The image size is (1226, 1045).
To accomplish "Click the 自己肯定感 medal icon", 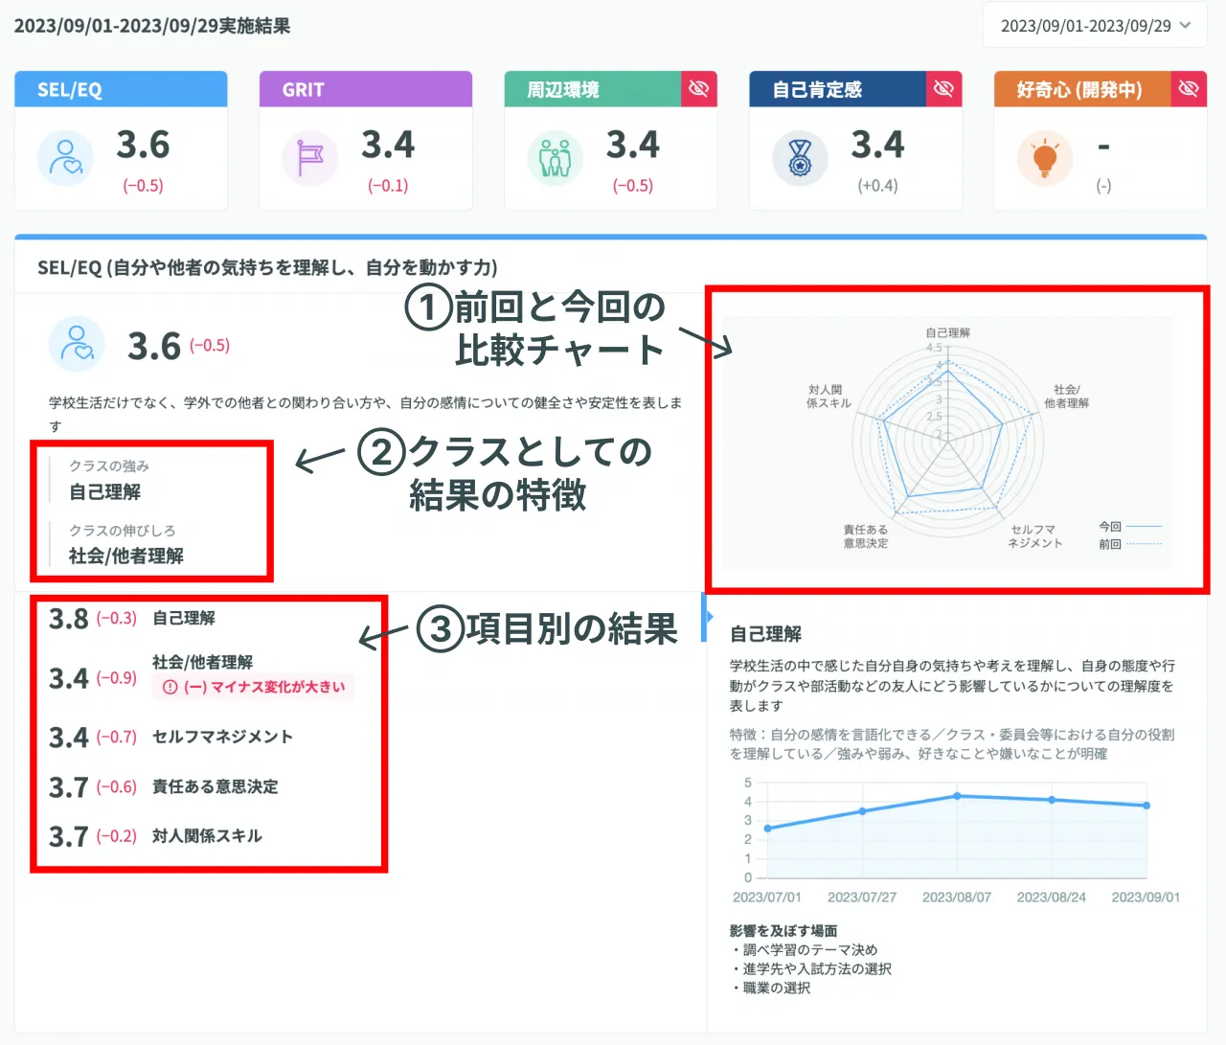I will pyautogui.click(x=800, y=158).
